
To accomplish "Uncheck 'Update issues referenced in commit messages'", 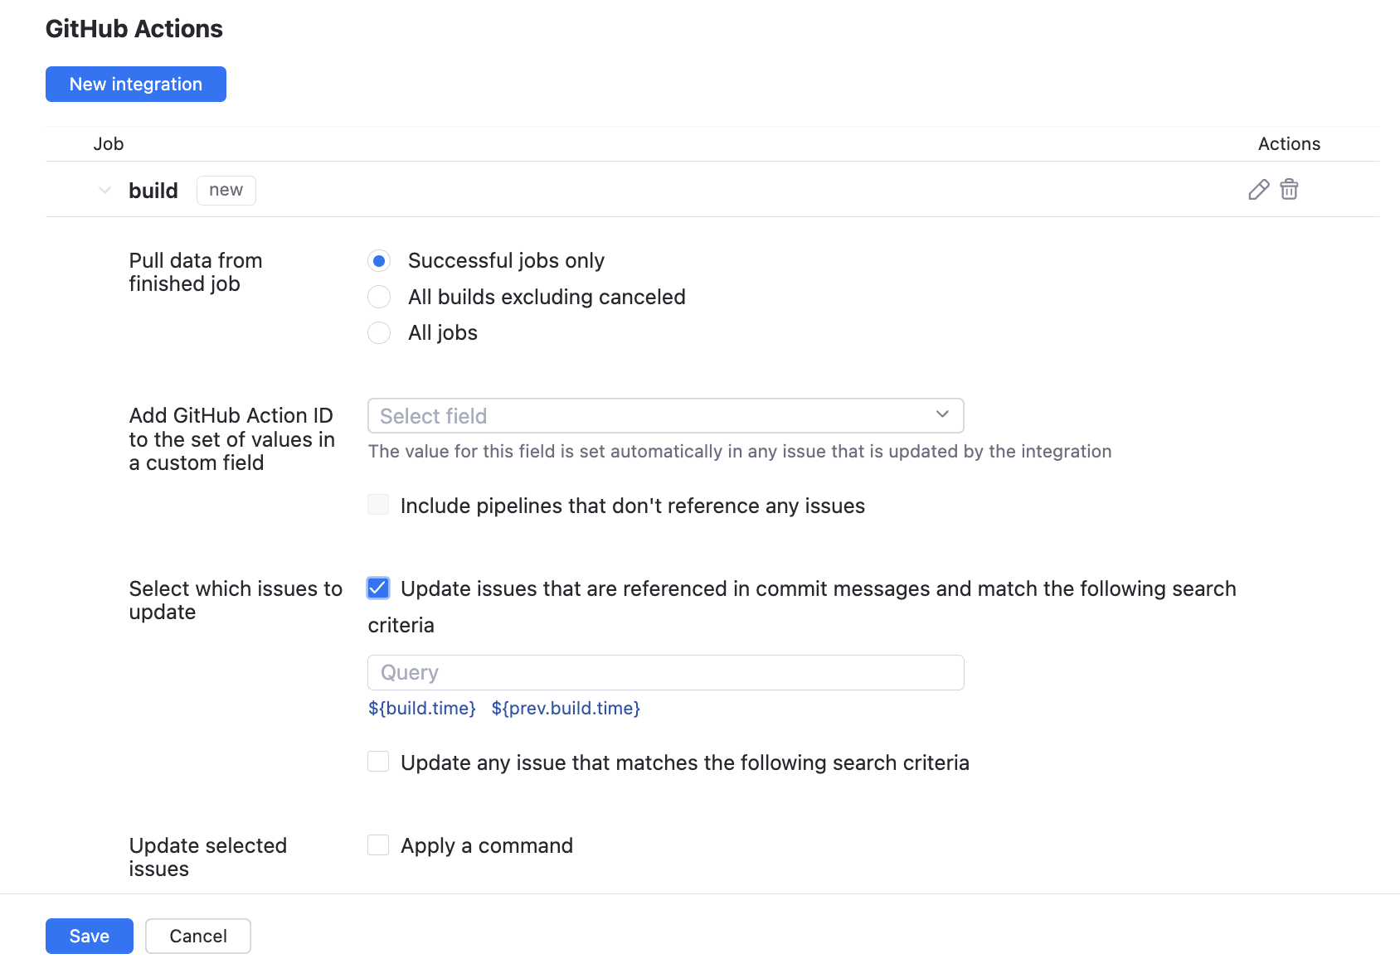I will click(x=378, y=588).
